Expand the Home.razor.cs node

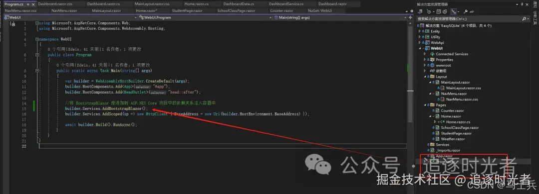[x=435, y=122]
